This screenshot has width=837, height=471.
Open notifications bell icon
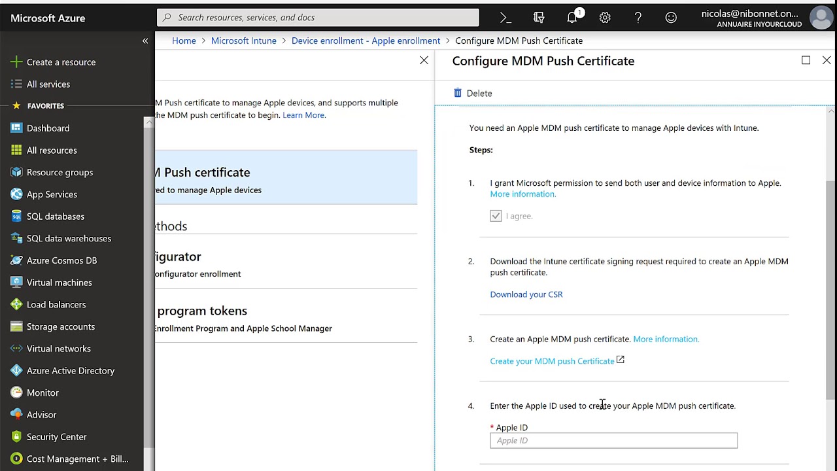tap(573, 18)
